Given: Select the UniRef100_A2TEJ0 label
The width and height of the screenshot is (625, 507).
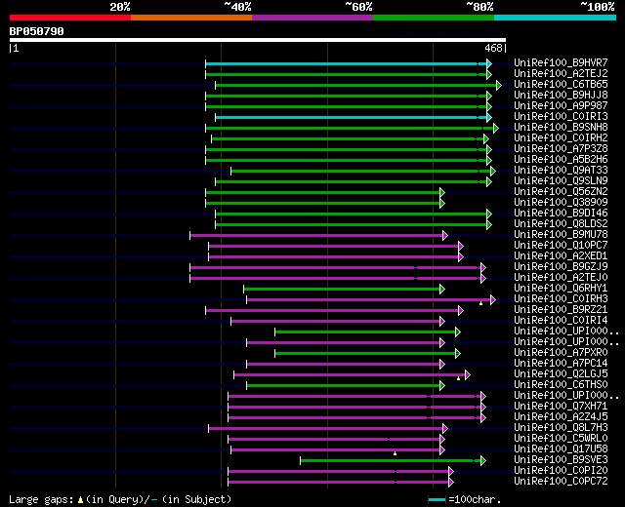Looking at the screenshot, I should click(561, 277).
